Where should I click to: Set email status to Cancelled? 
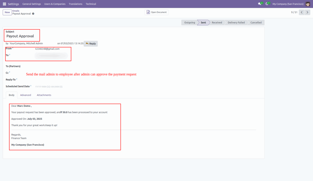tap(256, 22)
